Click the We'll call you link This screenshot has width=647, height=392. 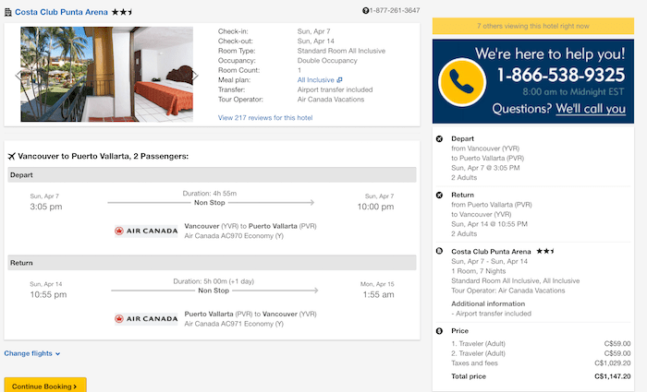(x=591, y=109)
